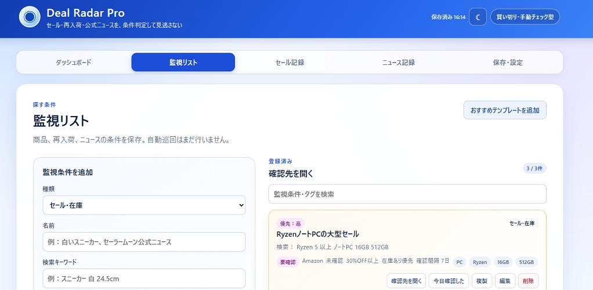
Task: Click the Ryzen tag chip
Action: click(480, 262)
